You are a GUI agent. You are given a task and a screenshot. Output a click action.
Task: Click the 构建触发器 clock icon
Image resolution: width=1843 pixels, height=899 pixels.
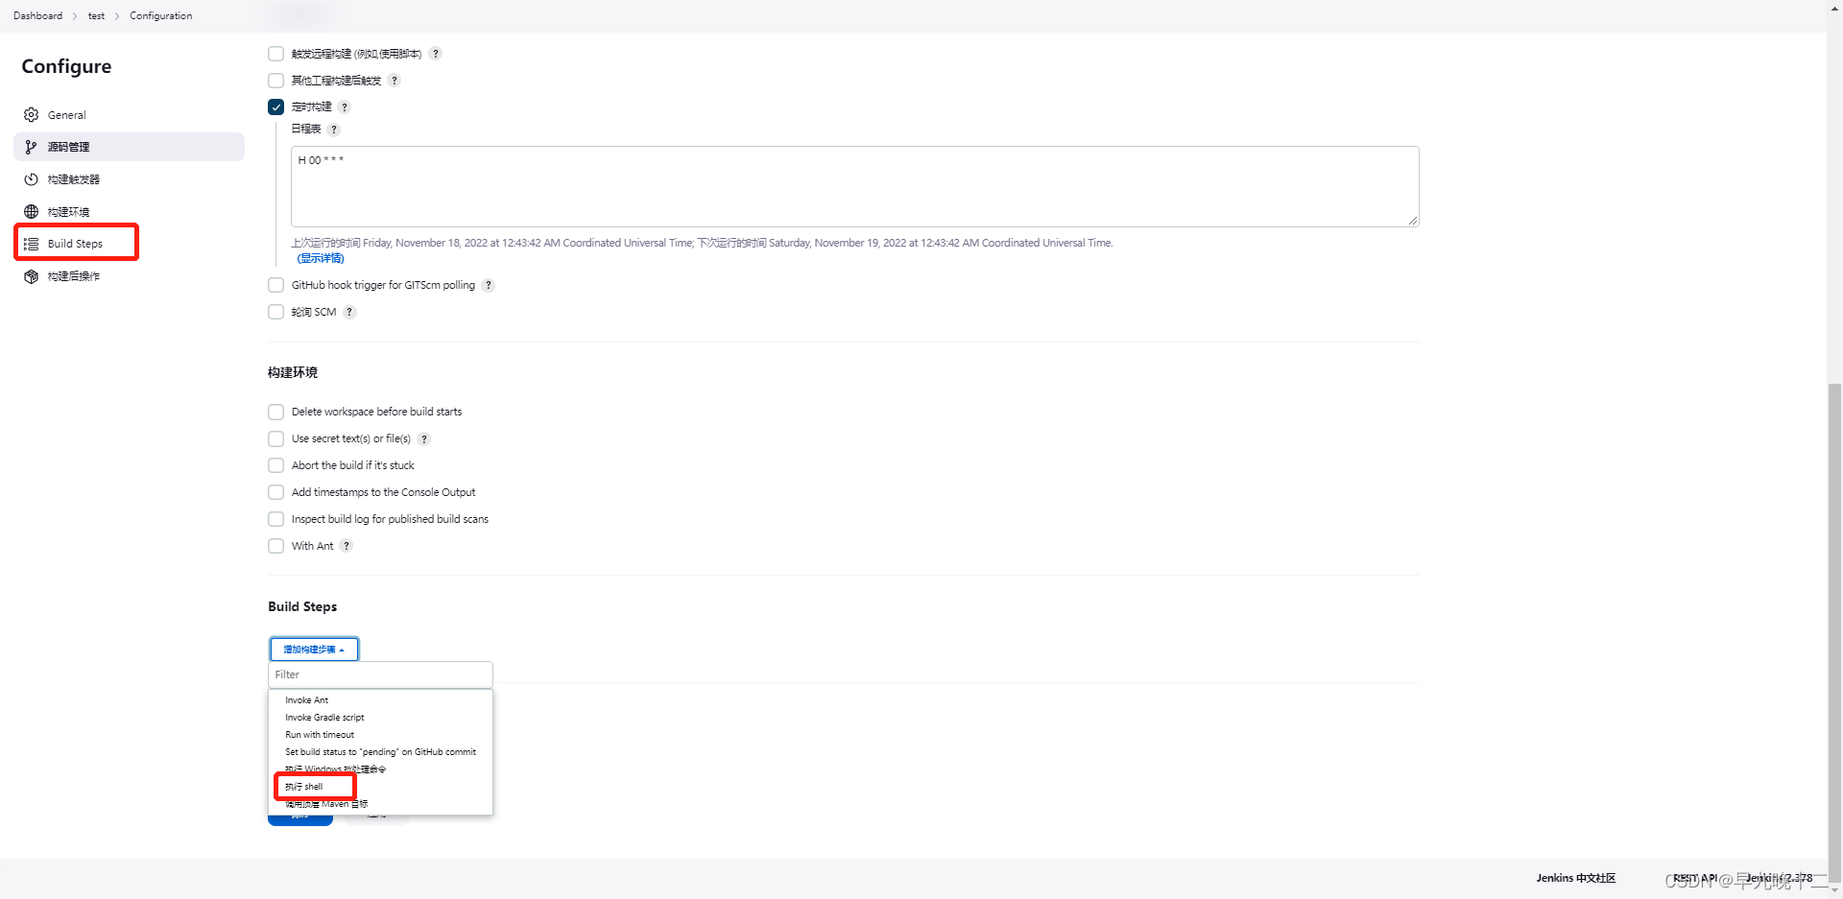coord(31,179)
